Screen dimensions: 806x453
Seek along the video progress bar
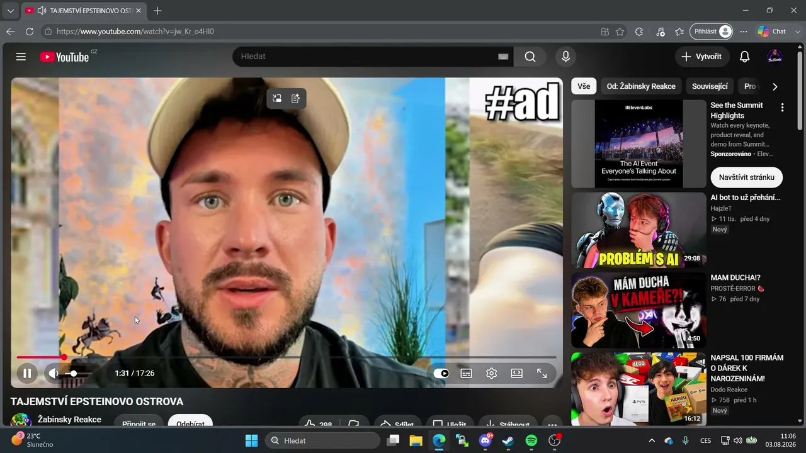pos(287,357)
